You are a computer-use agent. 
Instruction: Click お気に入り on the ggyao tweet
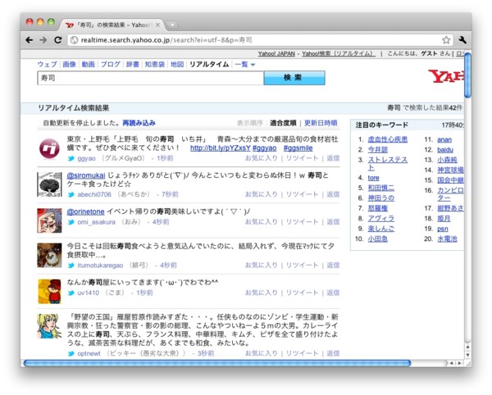tap(262, 158)
